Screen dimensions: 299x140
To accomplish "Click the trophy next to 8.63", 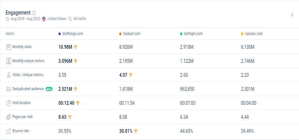I will click(x=70, y=117).
